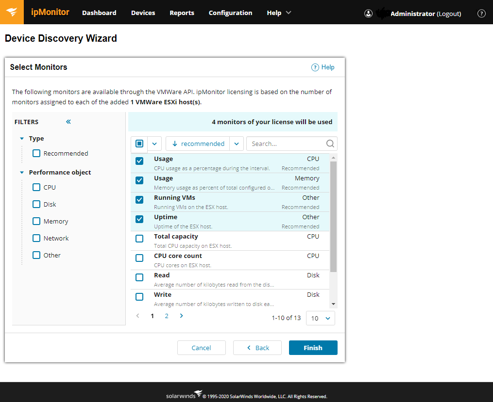Click the help question mark icon in header
This screenshot has width=493, height=402.
tap(481, 14)
